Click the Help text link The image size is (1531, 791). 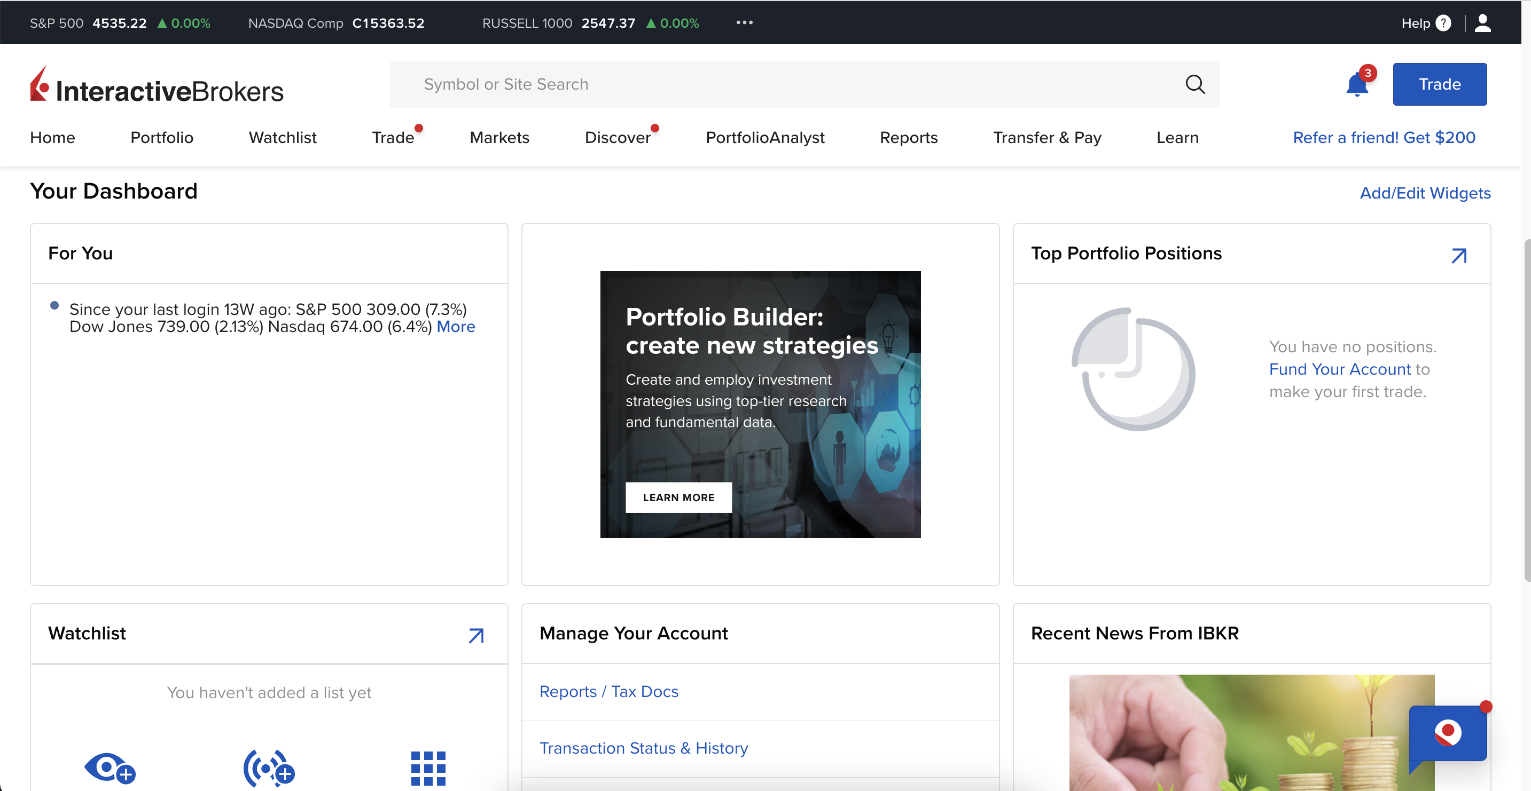(x=1415, y=23)
